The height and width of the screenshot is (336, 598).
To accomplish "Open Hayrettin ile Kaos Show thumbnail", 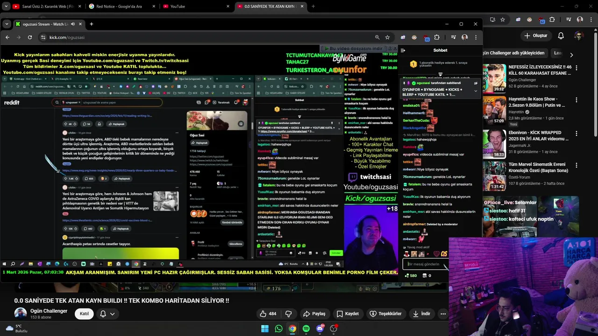I will 494,110.
